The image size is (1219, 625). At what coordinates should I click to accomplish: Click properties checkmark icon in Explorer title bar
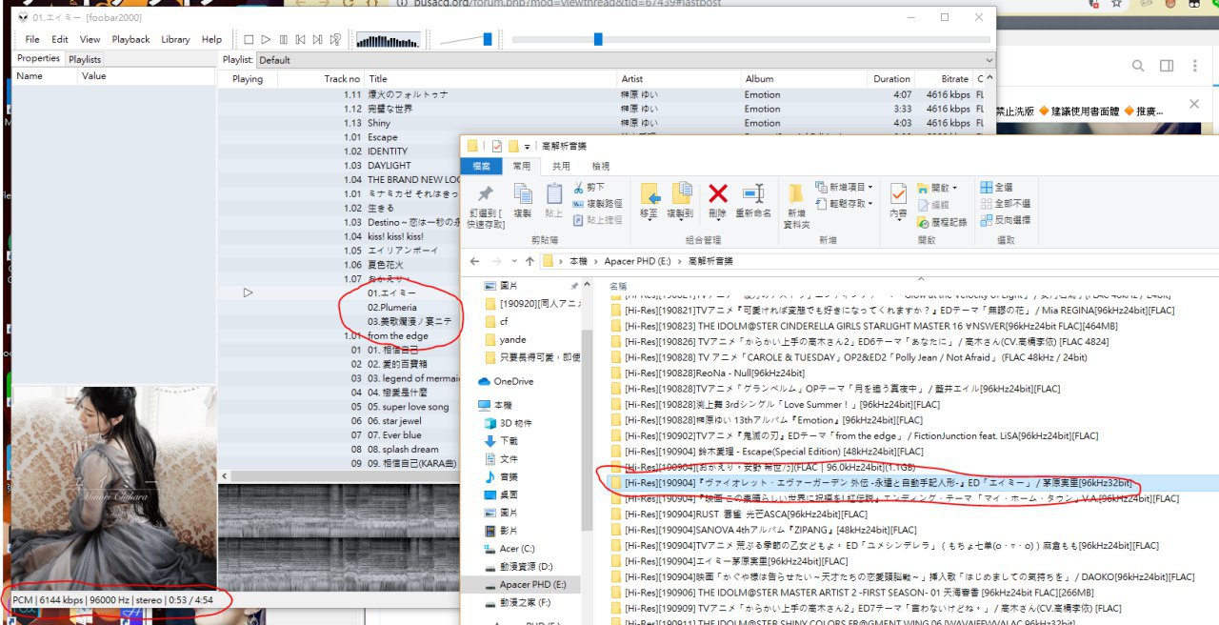coord(496,146)
